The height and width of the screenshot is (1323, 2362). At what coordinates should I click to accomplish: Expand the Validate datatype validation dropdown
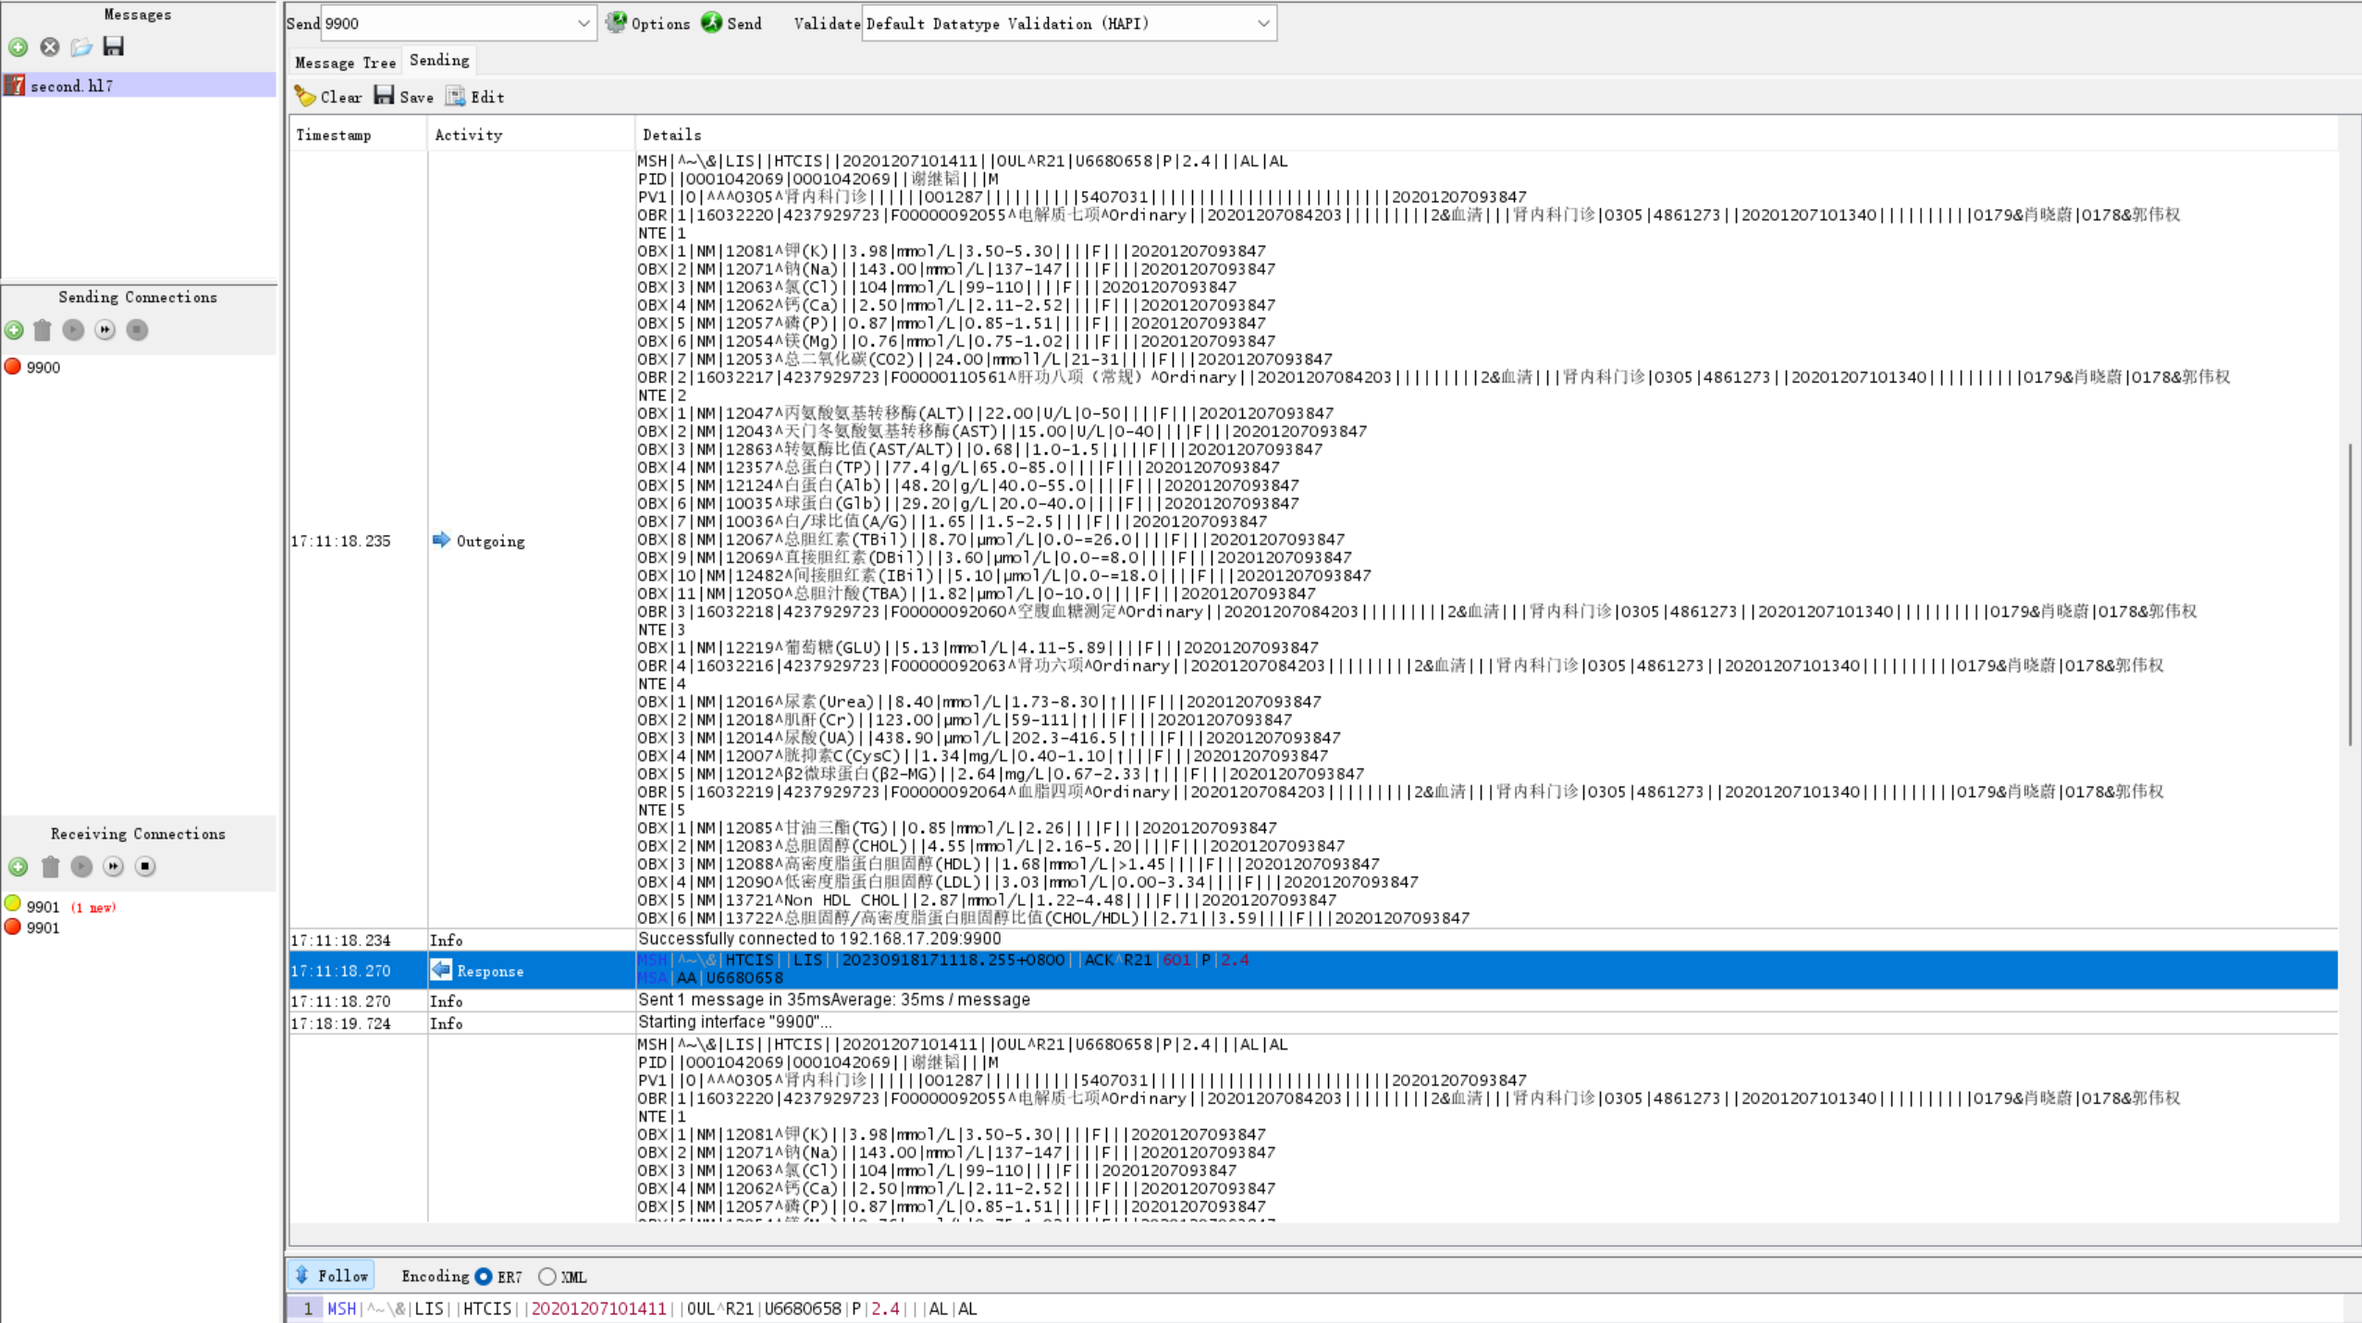click(x=1263, y=23)
